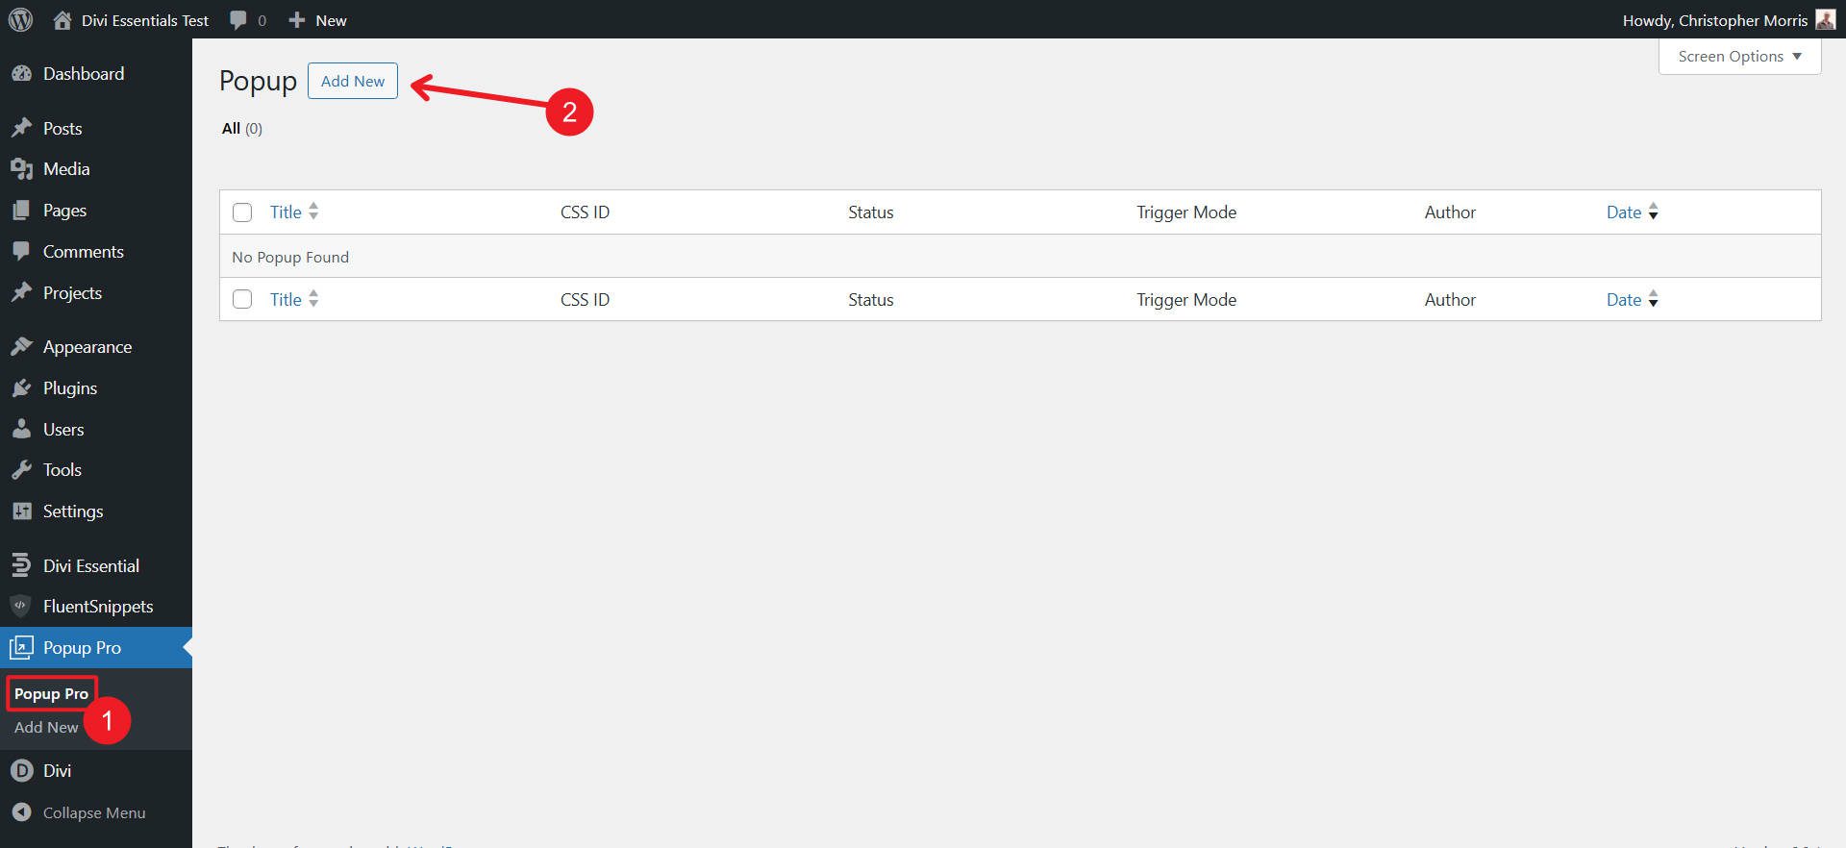Click the user avatar in top right
Screen dimensions: 1846x848
coord(1826,20)
